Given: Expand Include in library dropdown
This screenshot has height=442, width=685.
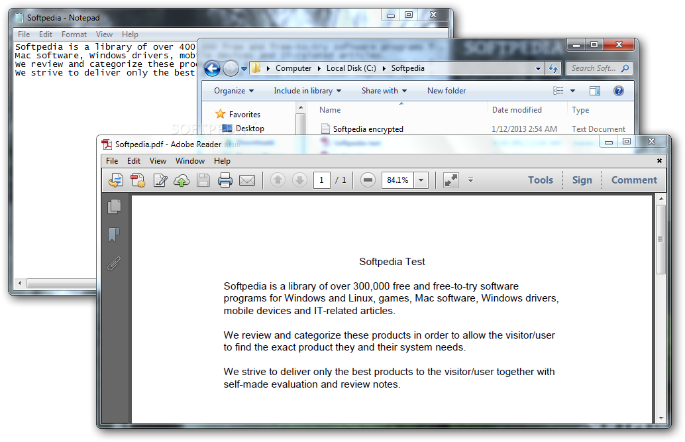Looking at the screenshot, I should [x=307, y=91].
